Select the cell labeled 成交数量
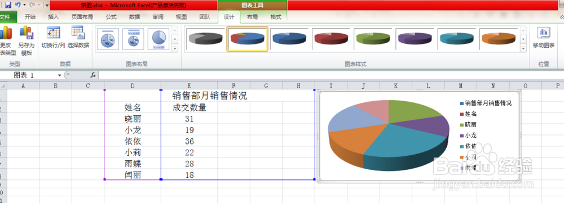The width and height of the screenshot is (564, 203). pyautogui.click(x=189, y=107)
